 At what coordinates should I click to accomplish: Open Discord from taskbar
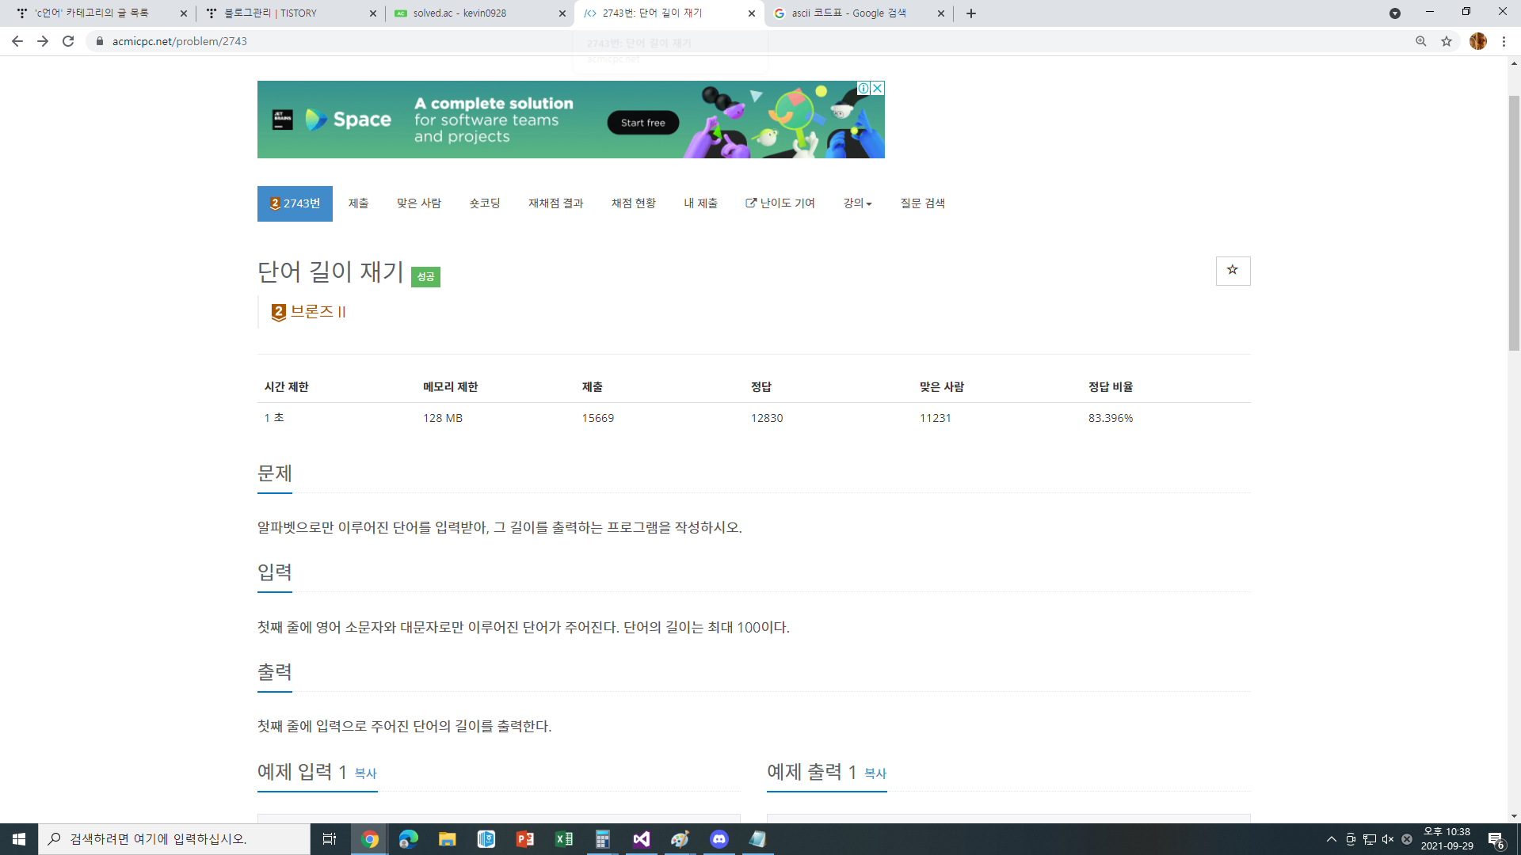719,839
